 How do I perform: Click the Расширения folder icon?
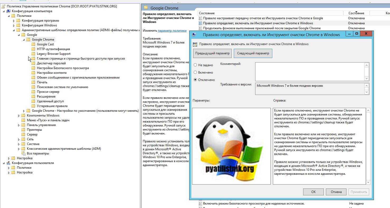point(33,96)
